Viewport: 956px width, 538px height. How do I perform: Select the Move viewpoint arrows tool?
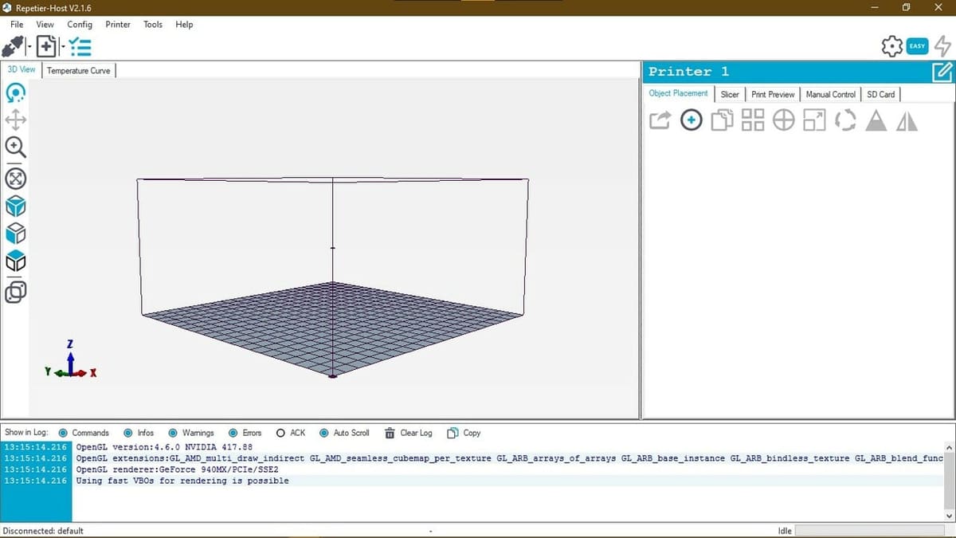pyautogui.click(x=15, y=120)
